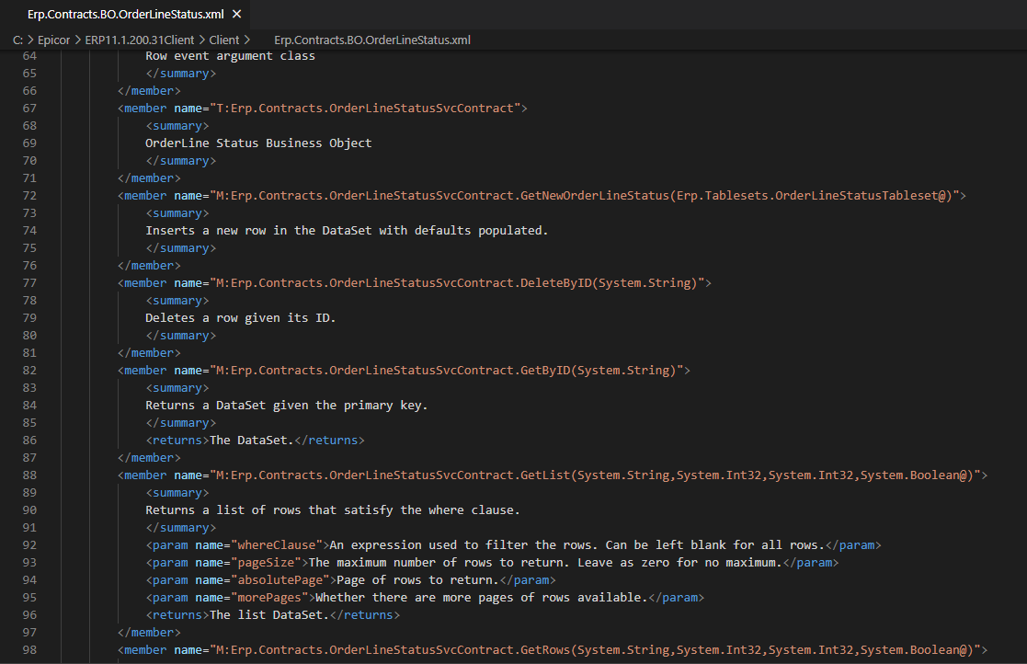
Task: Place cursor in 'Row event argument class' text
Action: point(230,56)
